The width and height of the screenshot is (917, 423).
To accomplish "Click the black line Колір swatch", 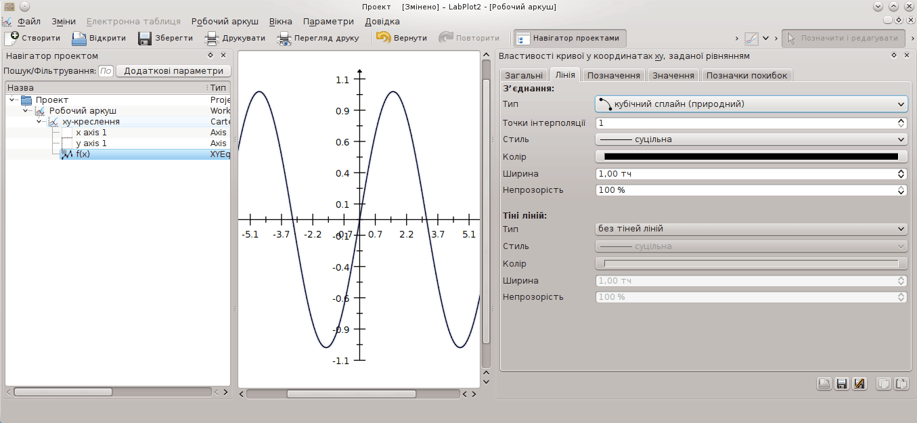I will 751,156.
